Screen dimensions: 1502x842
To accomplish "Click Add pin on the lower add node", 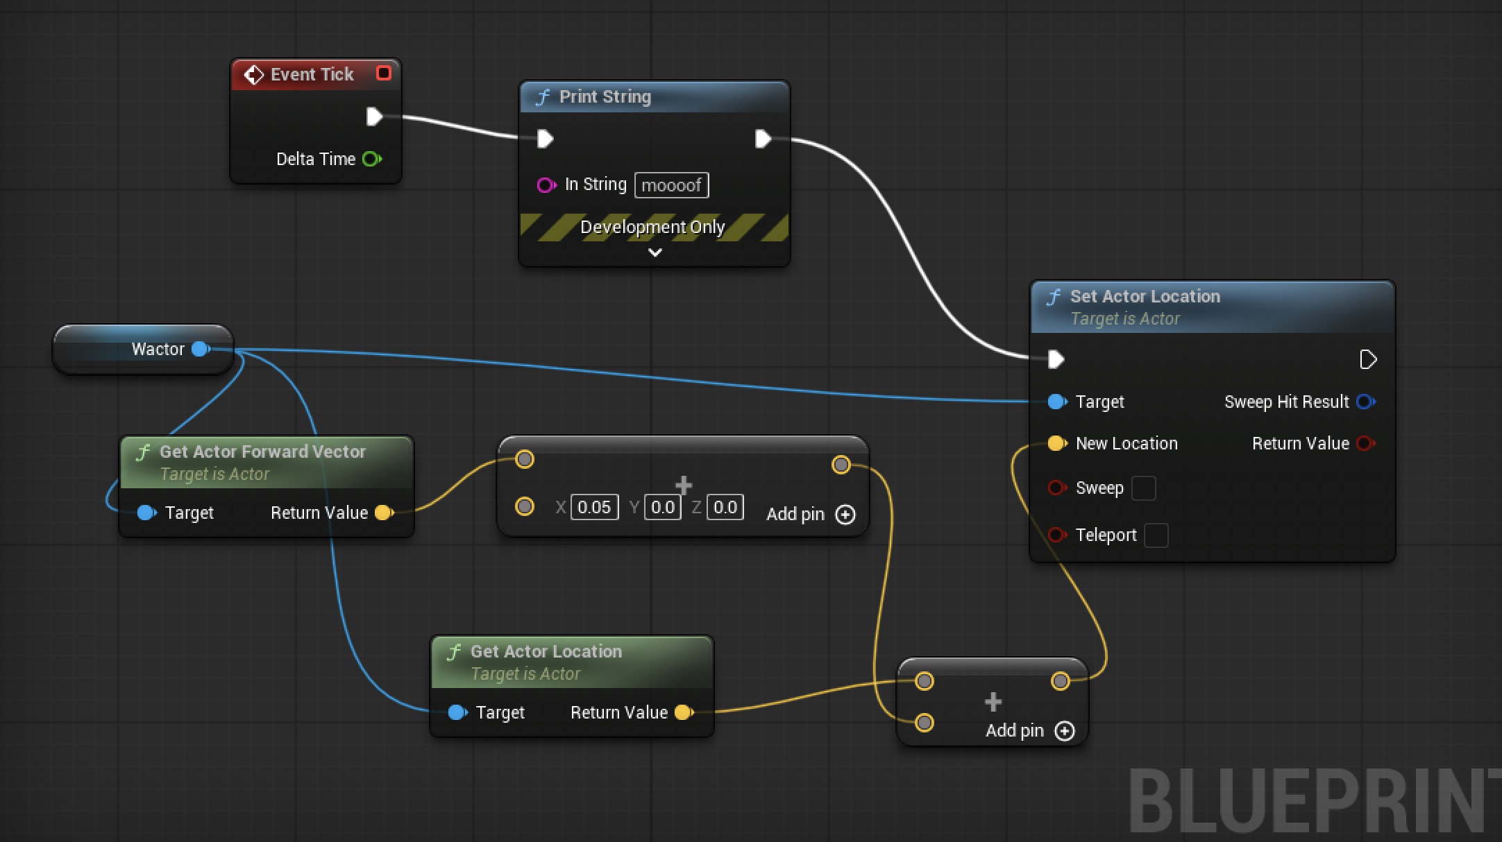I will pos(1064,731).
